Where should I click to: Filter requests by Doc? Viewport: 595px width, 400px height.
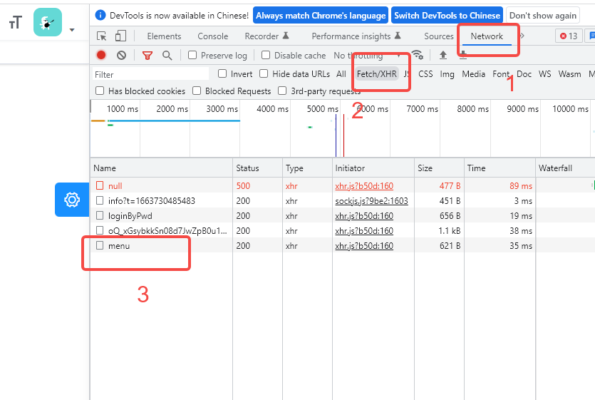click(x=524, y=73)
